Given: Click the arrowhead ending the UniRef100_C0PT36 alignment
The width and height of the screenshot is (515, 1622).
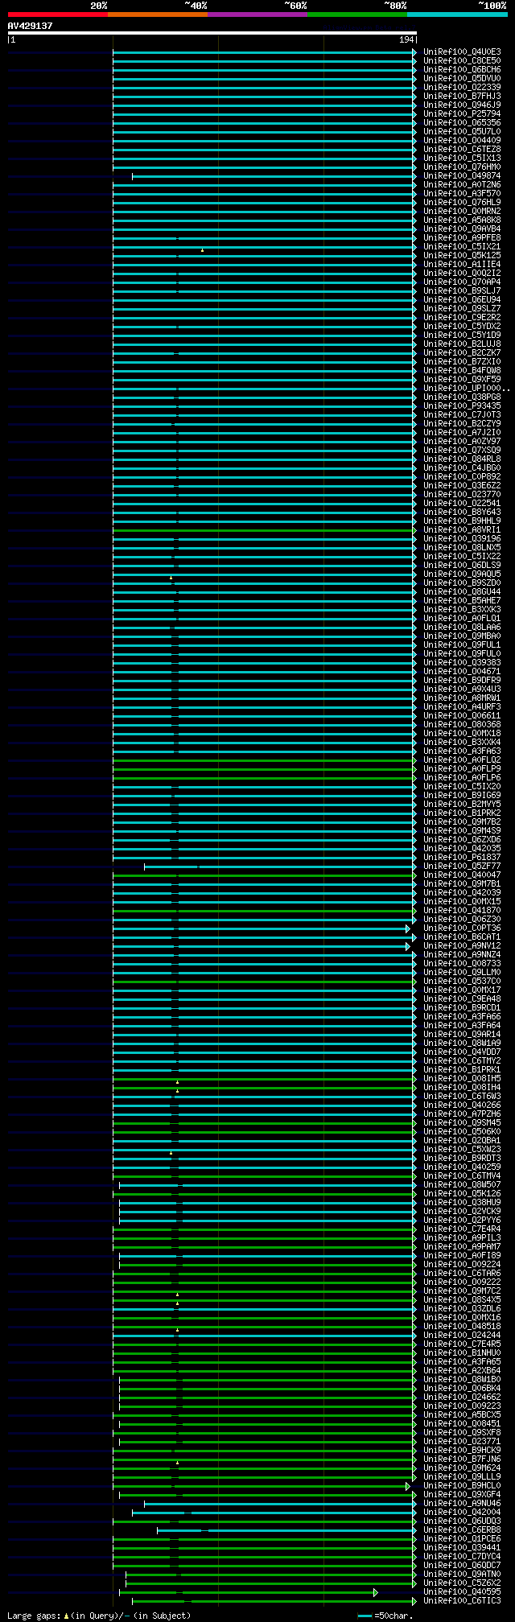Looking at the screenshot, I should pos(408,928).
